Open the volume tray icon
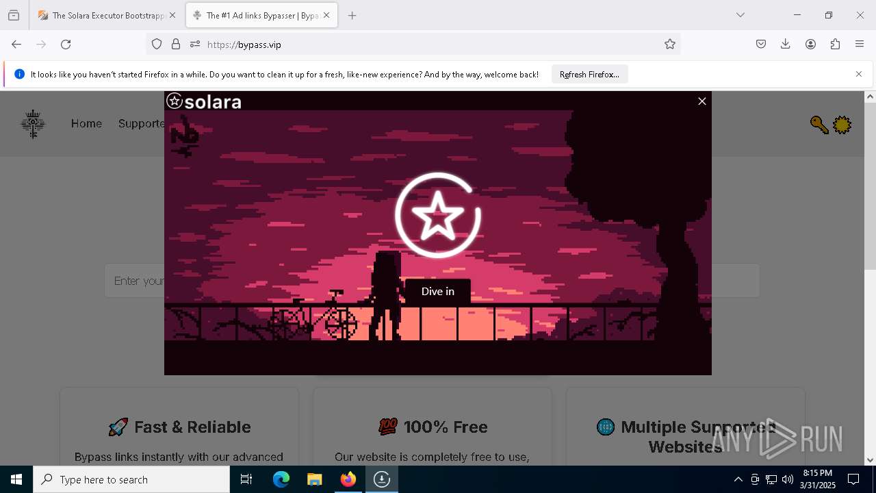876x493 pixels. 788,479
